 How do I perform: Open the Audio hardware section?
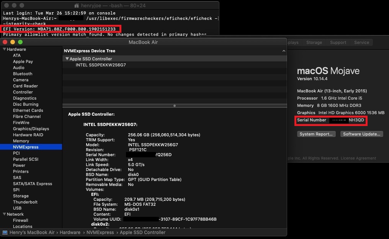click(x=19, y=68)
